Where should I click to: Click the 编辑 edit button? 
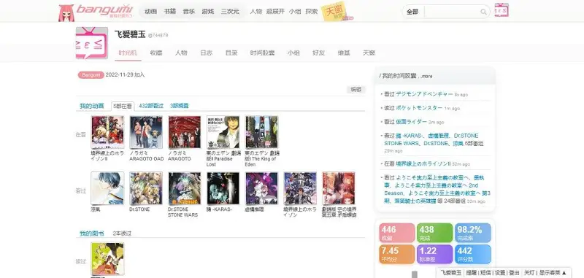tap(356, 89)
